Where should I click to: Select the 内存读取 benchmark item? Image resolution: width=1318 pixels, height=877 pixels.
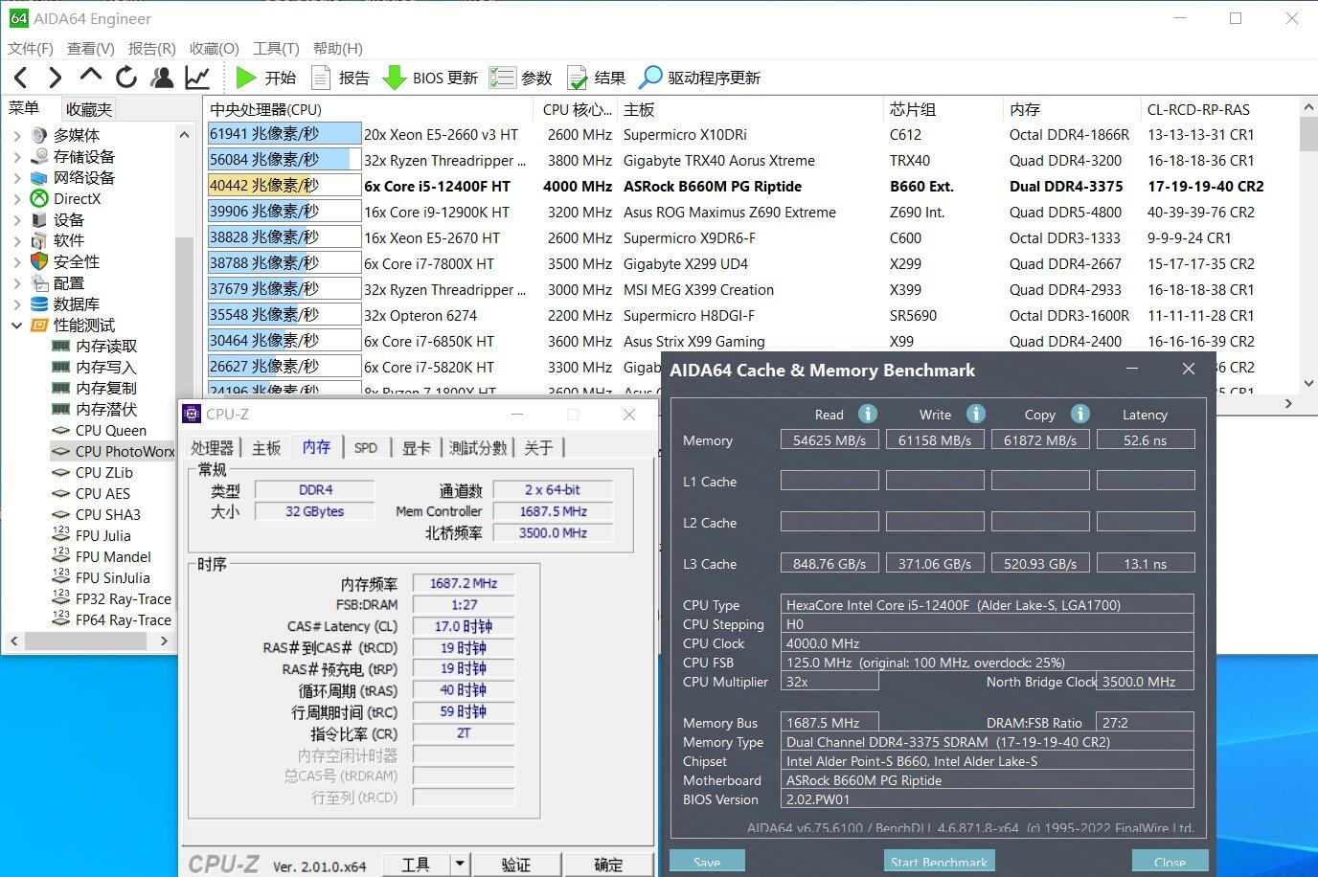tap(106, 346)
